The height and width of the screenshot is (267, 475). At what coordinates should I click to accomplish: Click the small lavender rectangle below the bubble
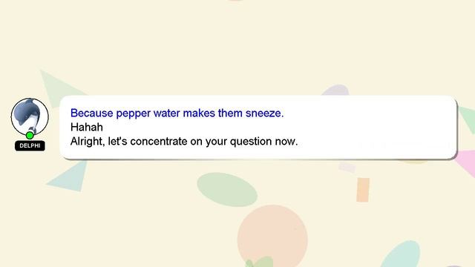347,167
